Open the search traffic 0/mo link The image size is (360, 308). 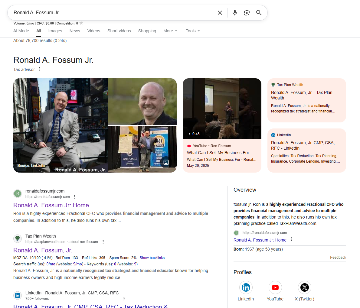[51, 264]
